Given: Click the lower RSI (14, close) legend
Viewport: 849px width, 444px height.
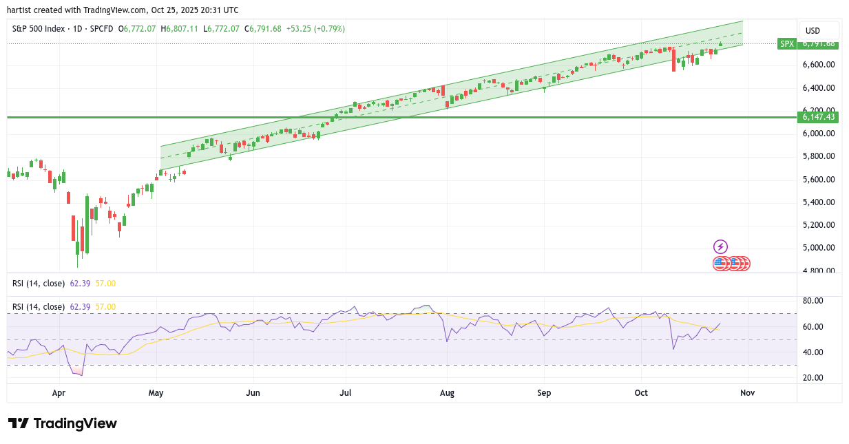Looking at the screenshot, I should [x=39, y=307].
